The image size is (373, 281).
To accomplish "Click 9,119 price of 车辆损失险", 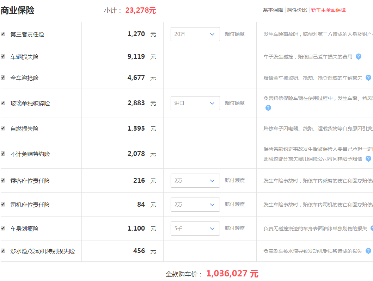I will (x=136, y=57).
